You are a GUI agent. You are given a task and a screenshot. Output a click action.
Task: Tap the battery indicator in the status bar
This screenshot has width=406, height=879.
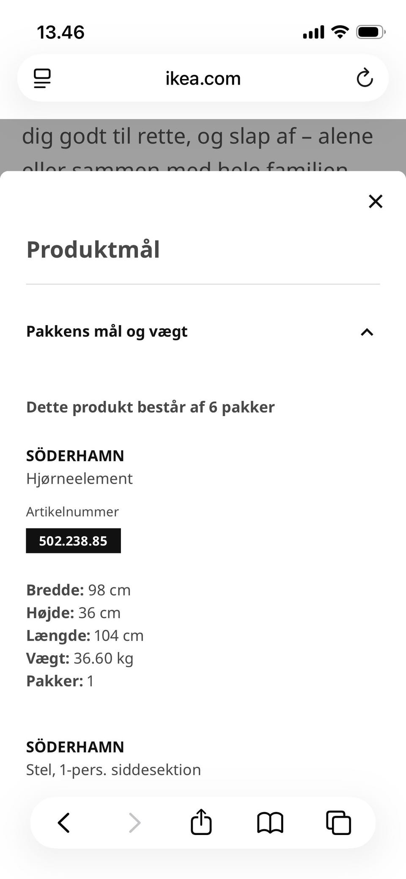370,32
